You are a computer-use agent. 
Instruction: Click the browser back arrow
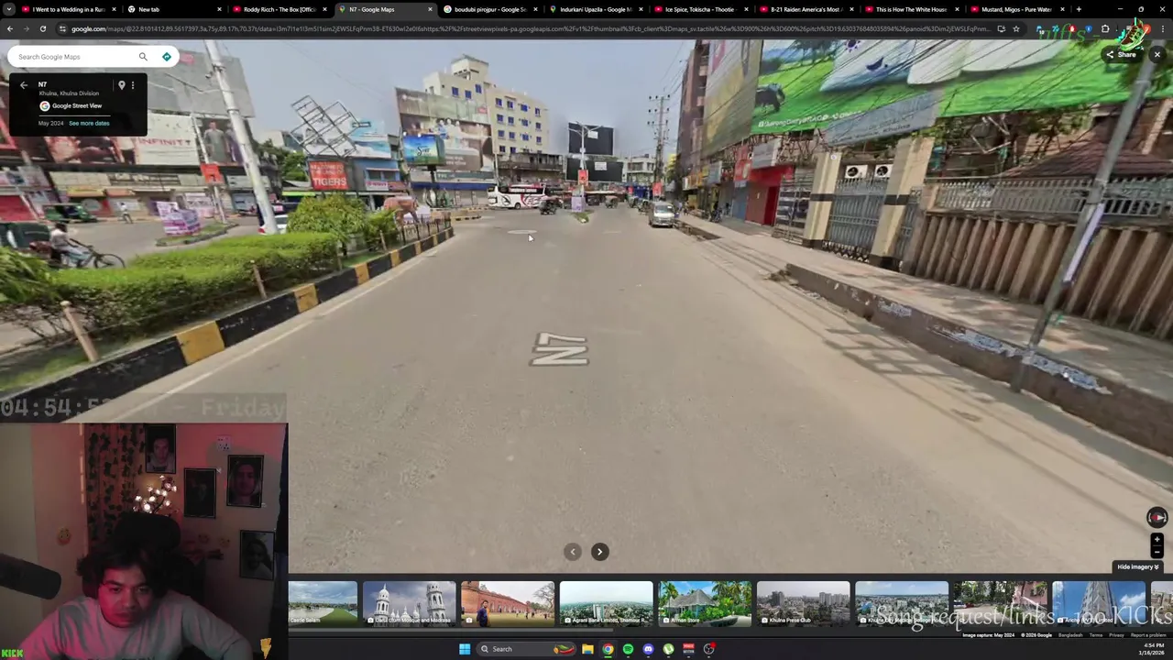pos(9,29)
